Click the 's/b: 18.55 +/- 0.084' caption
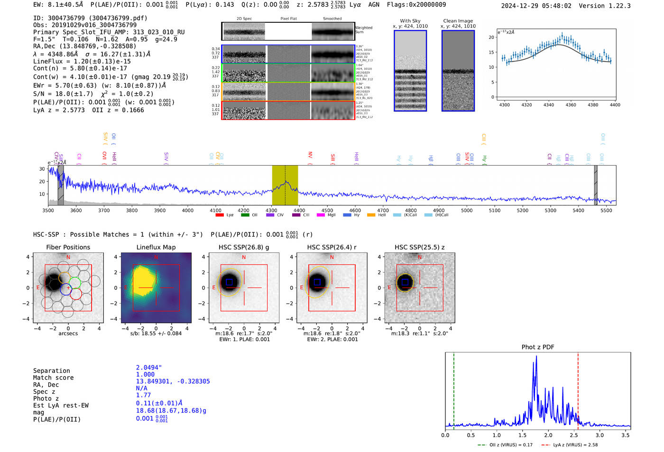 pos(156,333)
